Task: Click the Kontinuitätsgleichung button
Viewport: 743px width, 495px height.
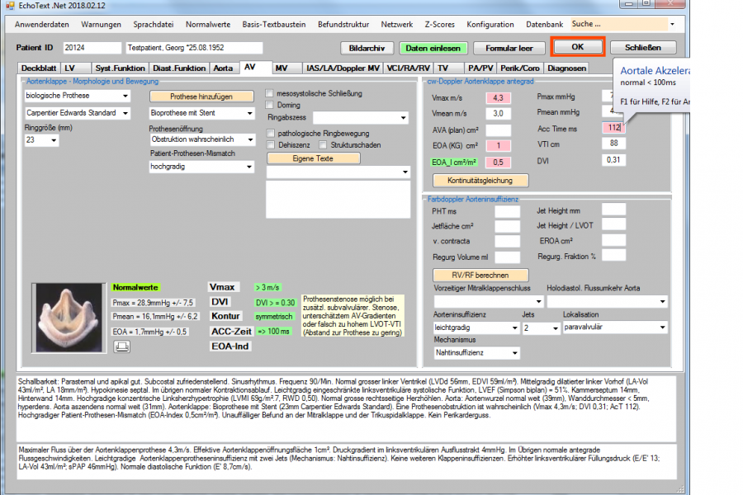Action: pos(480,181)
